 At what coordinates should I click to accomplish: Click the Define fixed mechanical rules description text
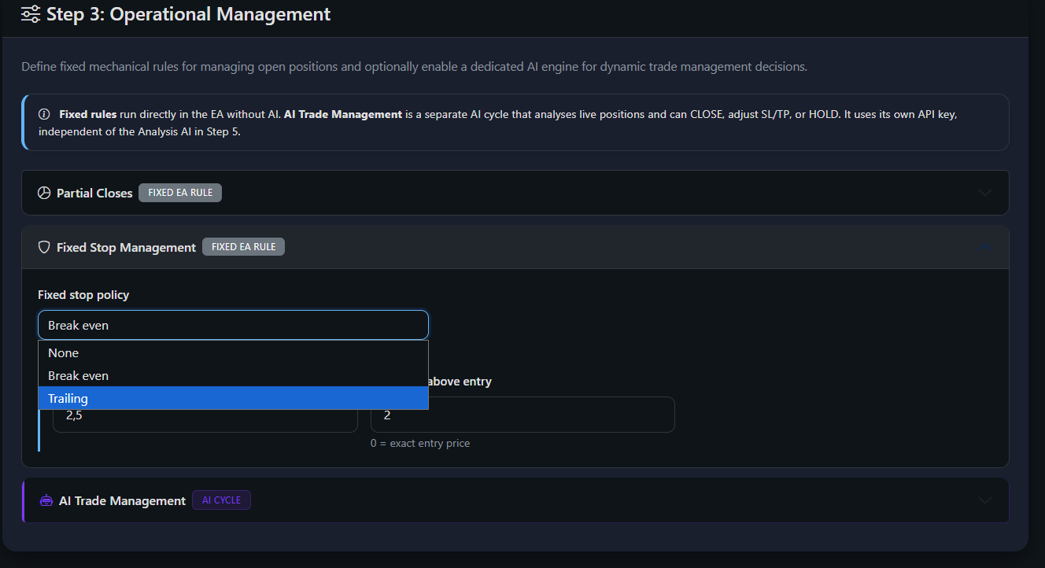[414, 67]
